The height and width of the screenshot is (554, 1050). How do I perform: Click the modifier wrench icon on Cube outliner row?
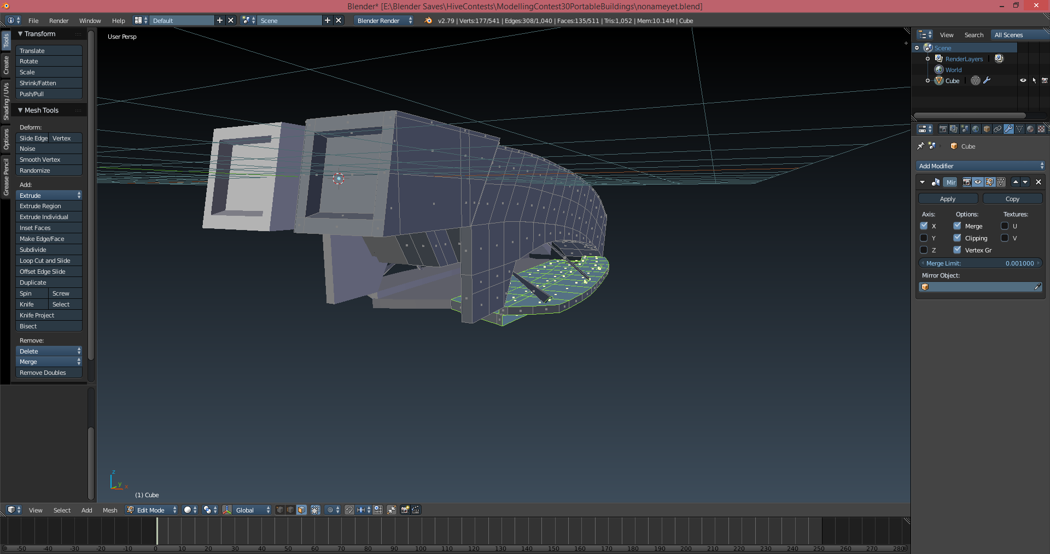click(x=987, y=80)
